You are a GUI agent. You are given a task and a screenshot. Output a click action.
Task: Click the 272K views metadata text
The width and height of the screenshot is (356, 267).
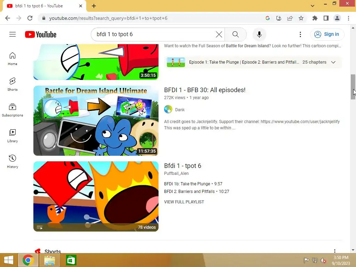[175, 98]
